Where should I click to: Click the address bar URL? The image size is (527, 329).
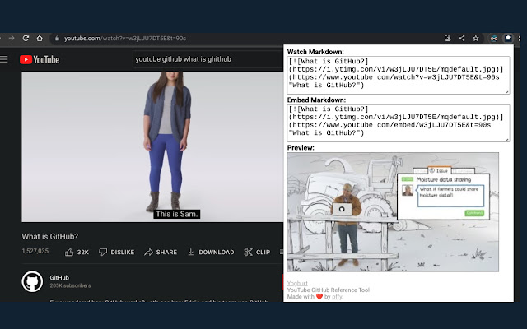[x=125, y=39]
